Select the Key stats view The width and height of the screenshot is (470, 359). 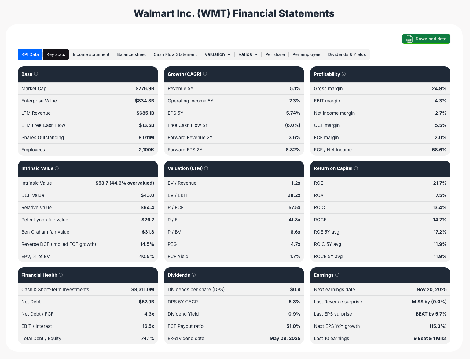coord(56,54)
